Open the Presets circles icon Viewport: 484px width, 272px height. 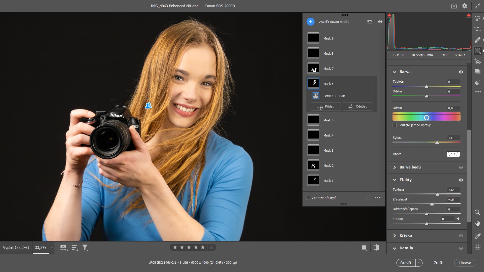[x=477, y=82]
